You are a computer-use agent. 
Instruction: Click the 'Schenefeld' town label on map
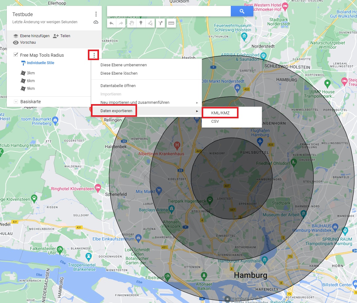[116, 194]
